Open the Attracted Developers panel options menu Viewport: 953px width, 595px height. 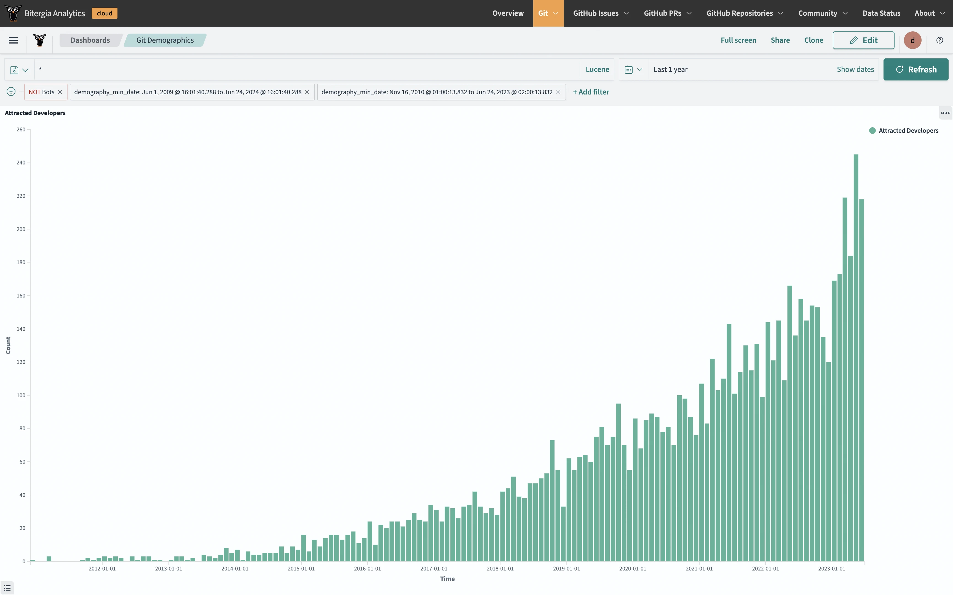tap(945, 113)
